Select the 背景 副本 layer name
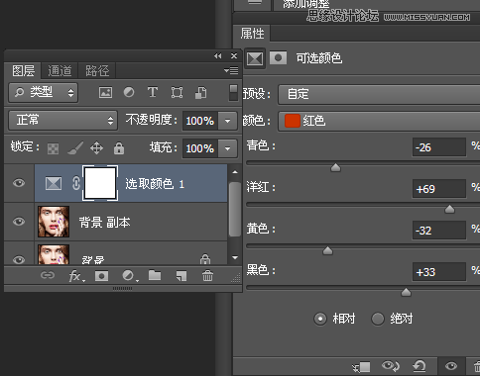Viewport: 480px width, 376px height. click(x=104, y=223)
